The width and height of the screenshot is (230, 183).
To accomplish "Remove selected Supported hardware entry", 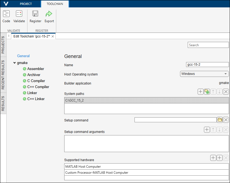I will click(226, 158).
